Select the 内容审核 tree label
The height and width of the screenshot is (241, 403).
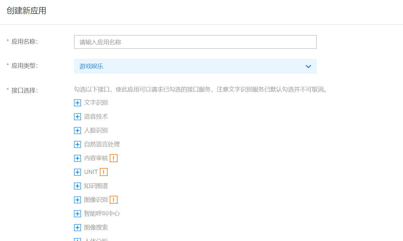tap(96, 158)
